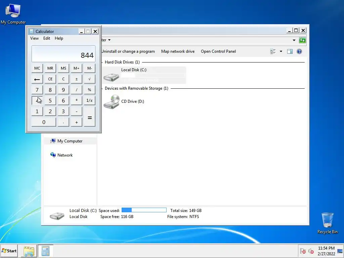Click the M- key in Calculator
Screen dimensions: 344x258
pyautogui.click(x=89, y=68)
